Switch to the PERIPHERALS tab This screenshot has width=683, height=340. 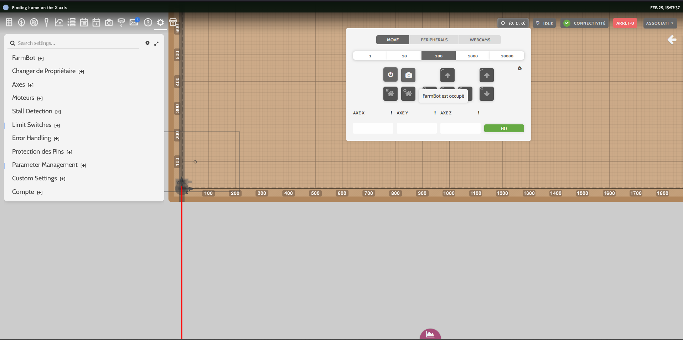click(x=434, y=40)
